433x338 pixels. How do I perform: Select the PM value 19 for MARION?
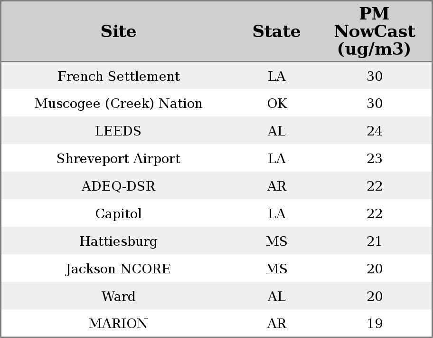pyautogui.click(x=375, y=324)
